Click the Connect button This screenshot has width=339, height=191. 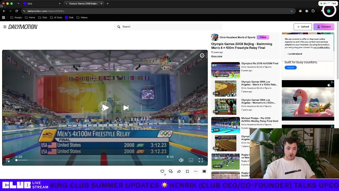tap(324, 27)
